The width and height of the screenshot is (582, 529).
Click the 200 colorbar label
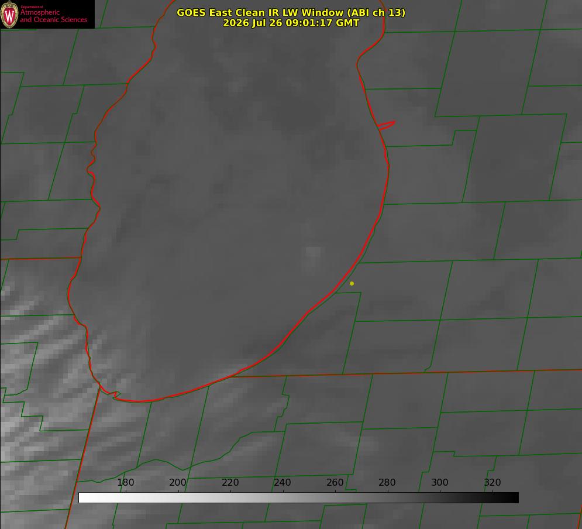coord(178,483)
